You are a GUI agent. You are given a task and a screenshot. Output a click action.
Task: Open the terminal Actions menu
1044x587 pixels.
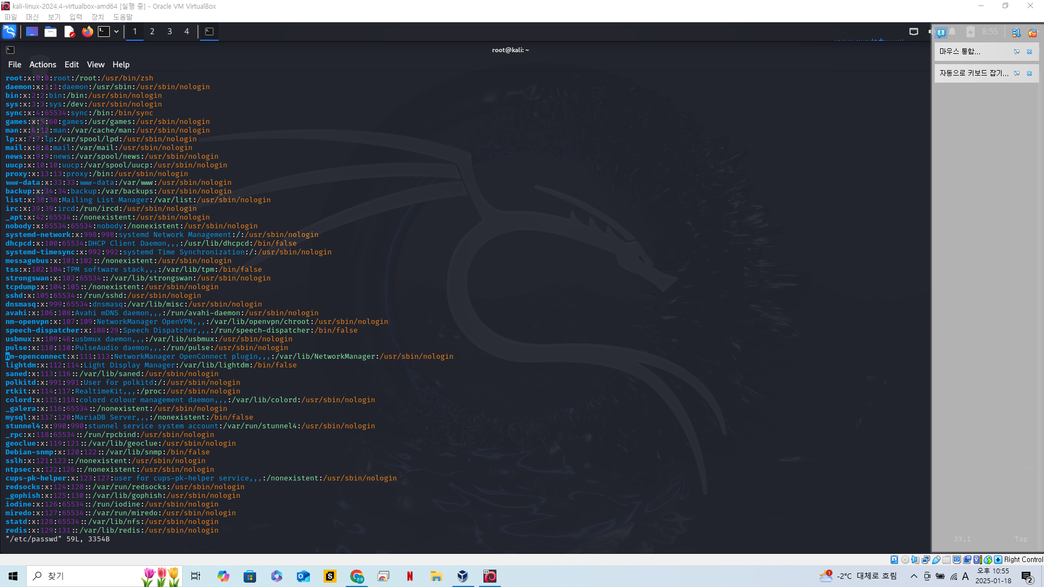point(42,64)
